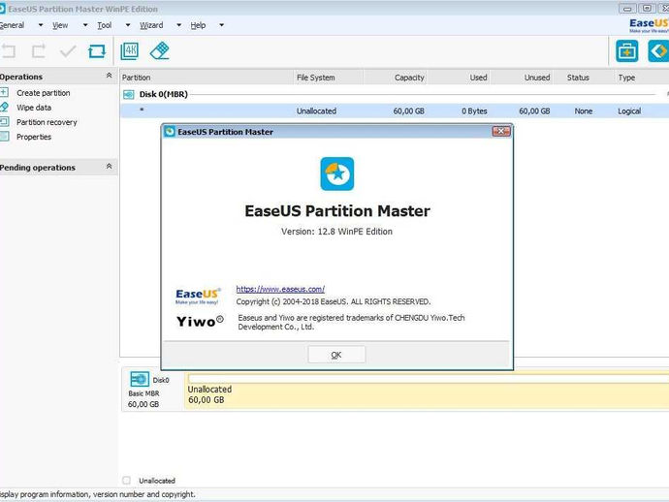669x502 pixels.
Task: Click the File System column header
Action: (329, 78)
